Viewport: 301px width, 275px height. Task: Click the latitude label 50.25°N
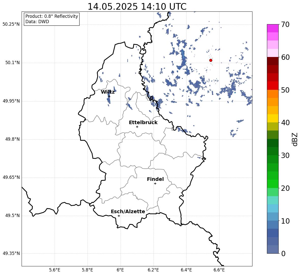point(11,24)
